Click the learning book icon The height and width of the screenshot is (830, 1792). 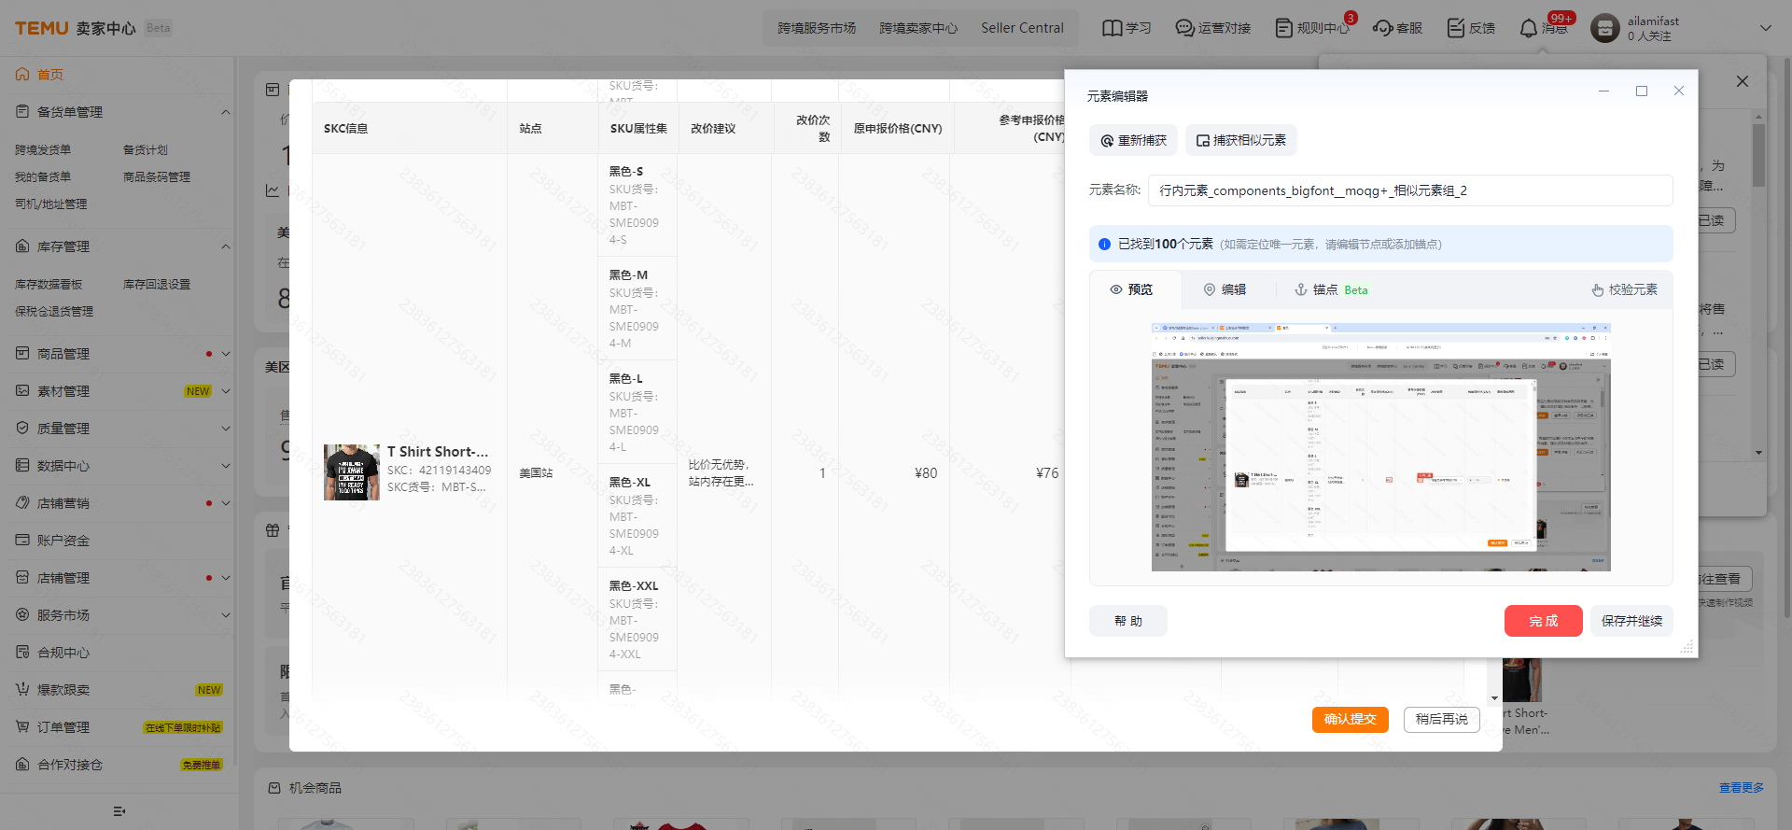[x=1112, y=29]
